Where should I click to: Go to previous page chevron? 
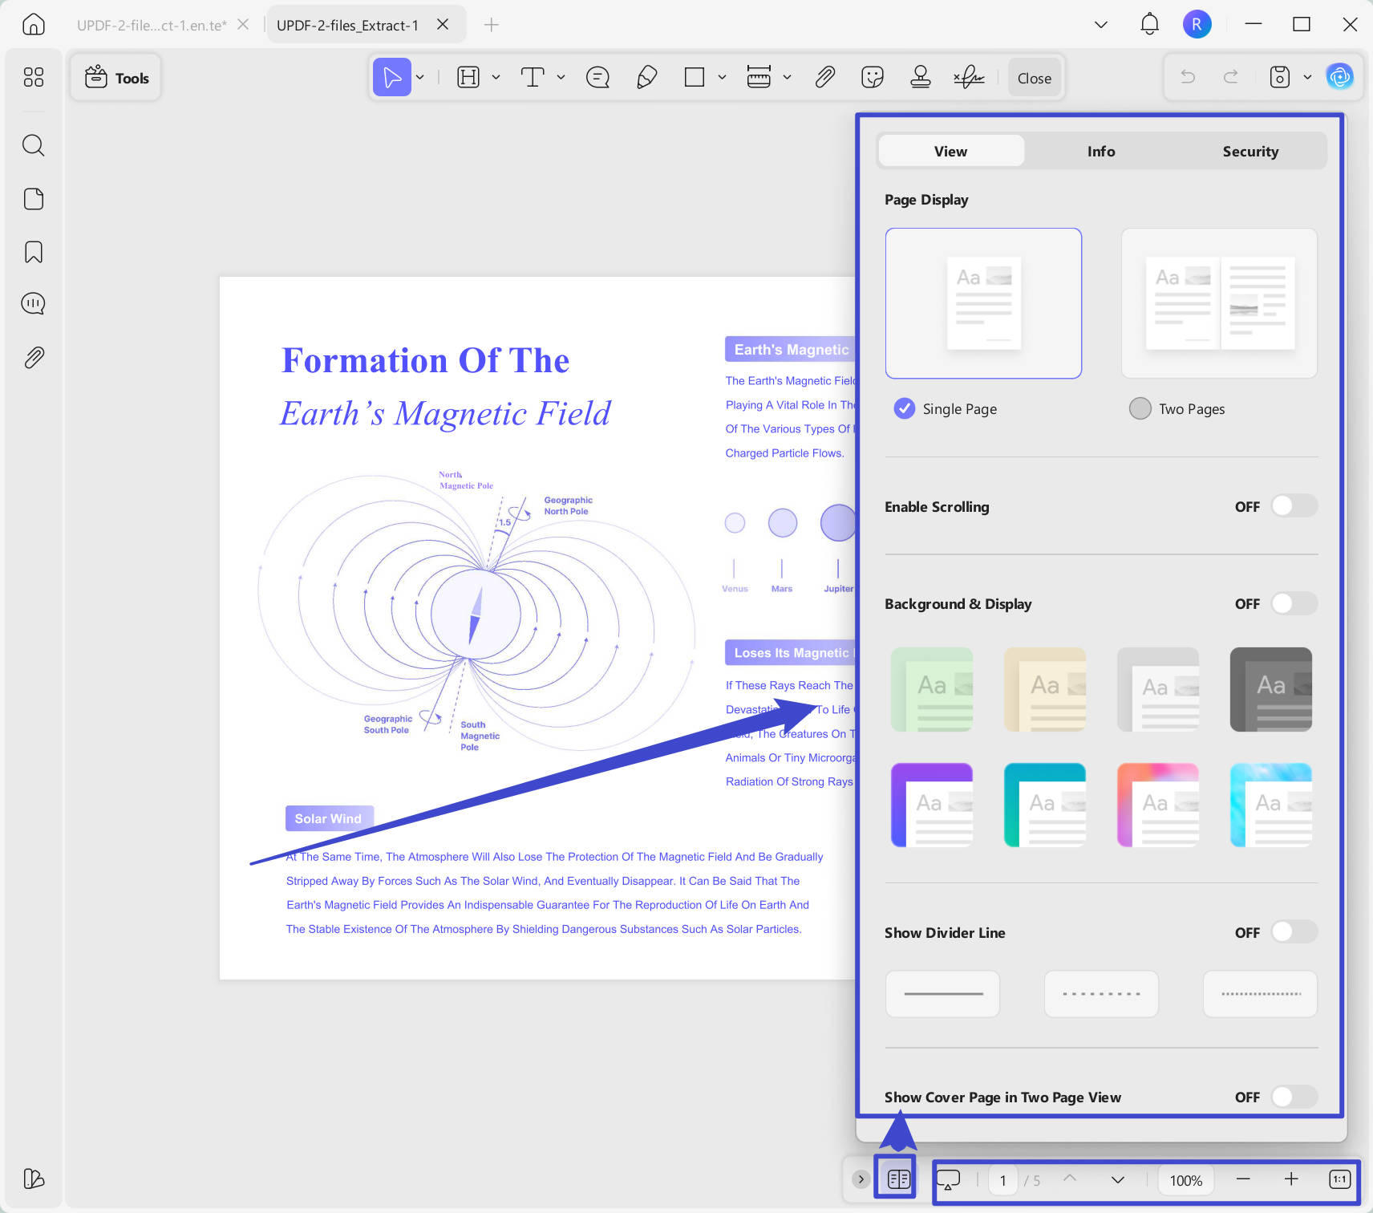pos(1070,1179)
